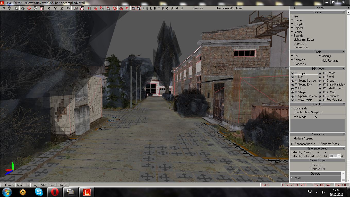
Task: Choose the Select cursor tool
Action: point(16,8)
